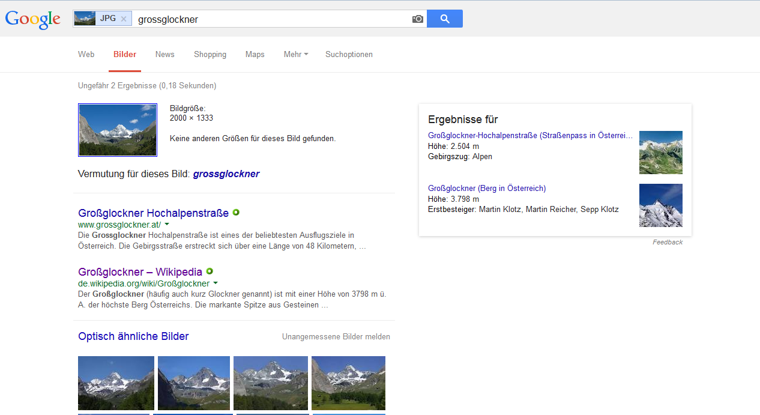The image size is (760, 415).
Task: Open the third similar image thumbnail
Action: pyautogui.click(x=271, y=383)
